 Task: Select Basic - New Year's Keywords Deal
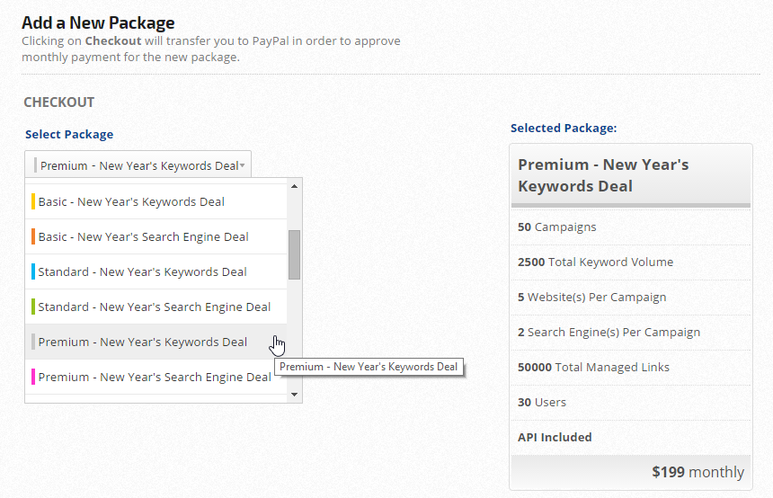131,202
